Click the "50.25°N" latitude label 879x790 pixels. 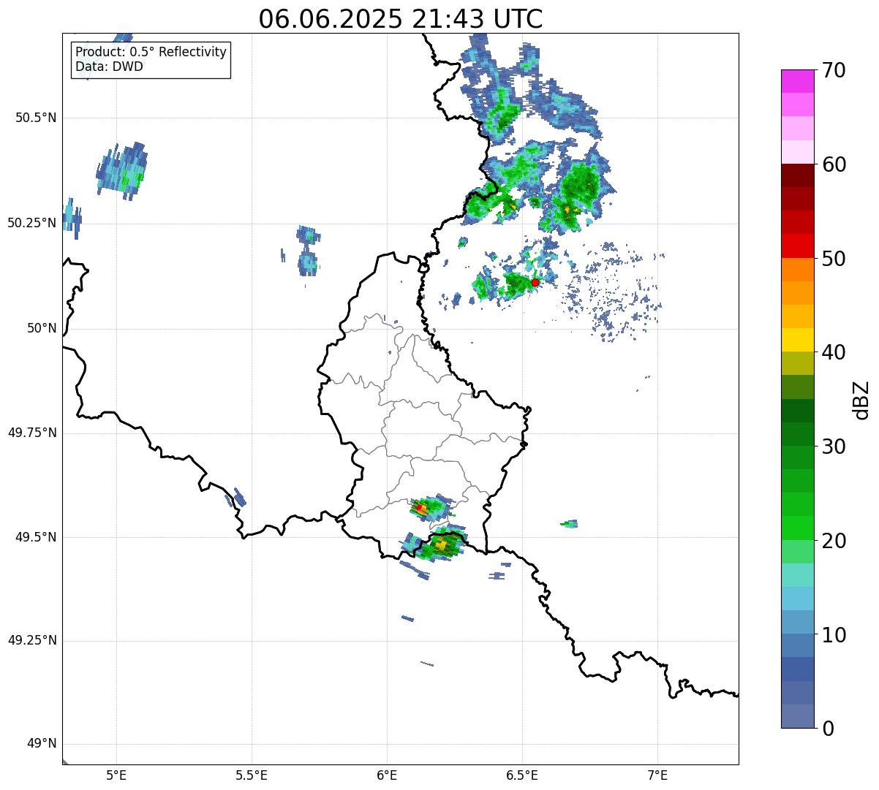click(x=32, y=223)
